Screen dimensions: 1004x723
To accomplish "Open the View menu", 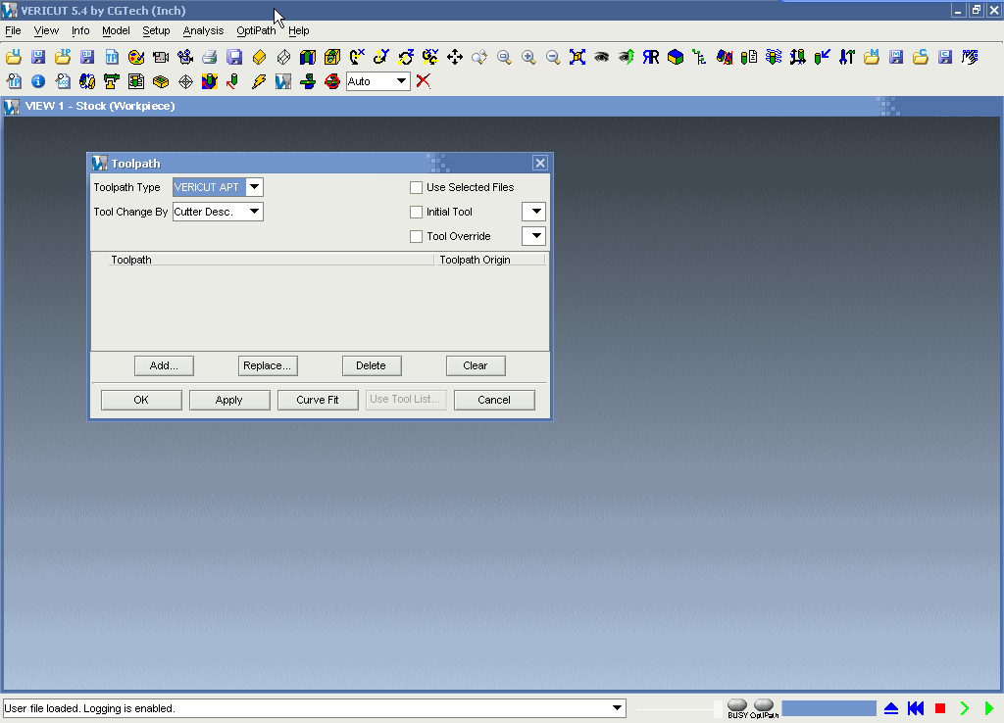I will (x=46, y=30).
